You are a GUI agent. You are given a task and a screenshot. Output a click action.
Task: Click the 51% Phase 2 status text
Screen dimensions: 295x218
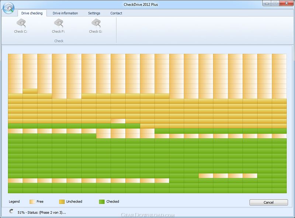(x=42, y=212)
